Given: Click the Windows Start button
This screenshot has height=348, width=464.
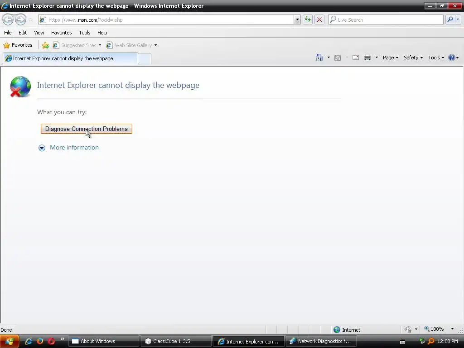Looking at the screenshot, I should [9, 341].
